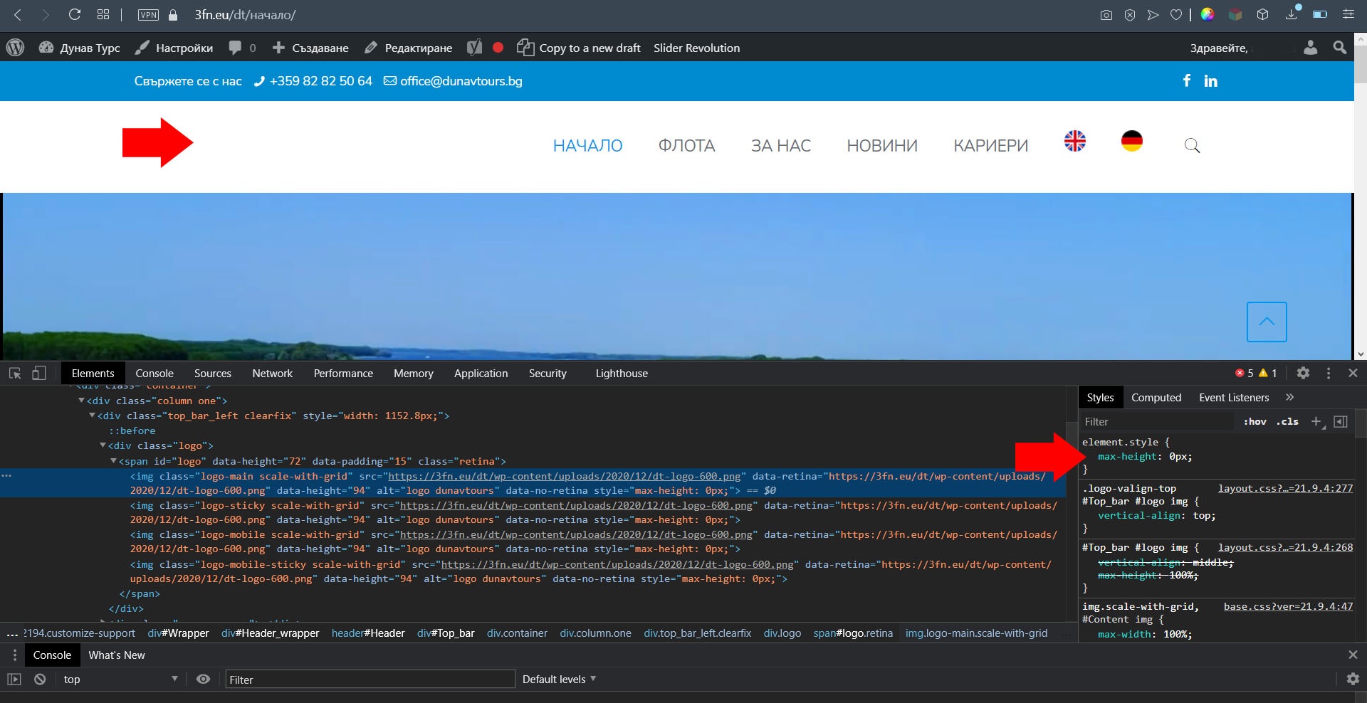
Task: Go to НАЧАЛО menu item
Action: tap(587, 146)
